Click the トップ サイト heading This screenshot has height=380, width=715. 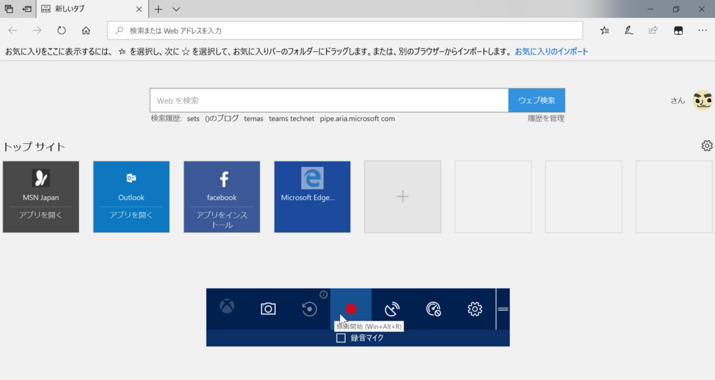tap(34, 147)
